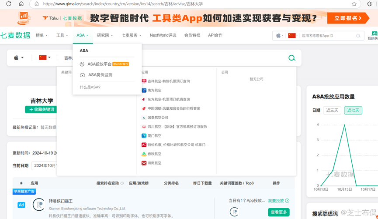Image resolution: width=378 pixels, height=219 pixels.
Task: Click the ASA投放平台 icon
Action: point(82,64)
